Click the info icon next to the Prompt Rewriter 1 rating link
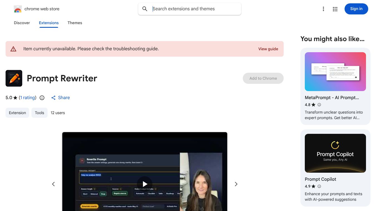Viewport: 376px width, 211px height. pyautogui.click(x=42, y=98)
